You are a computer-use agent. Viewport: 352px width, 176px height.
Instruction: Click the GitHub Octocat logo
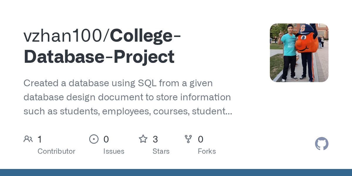click(321, 144)
